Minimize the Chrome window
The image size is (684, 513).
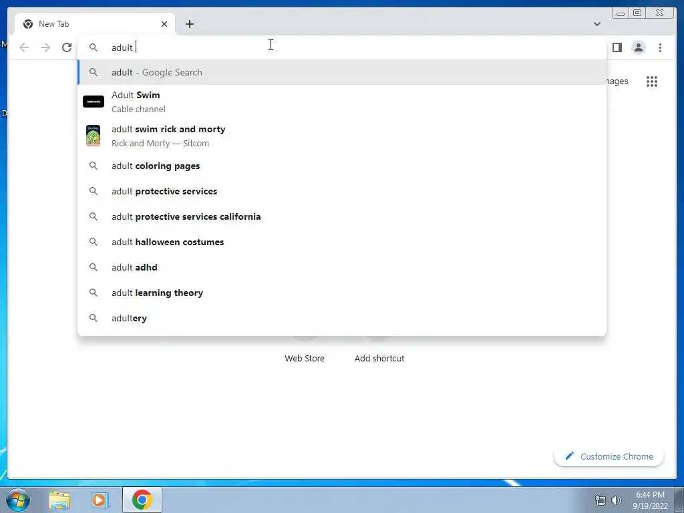621,13
